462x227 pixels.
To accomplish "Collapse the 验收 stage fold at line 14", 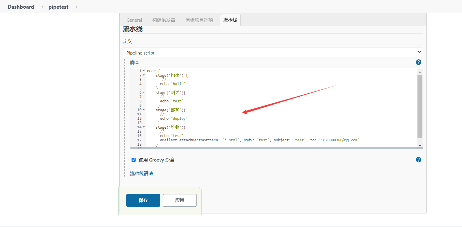I will click(144, 127).
